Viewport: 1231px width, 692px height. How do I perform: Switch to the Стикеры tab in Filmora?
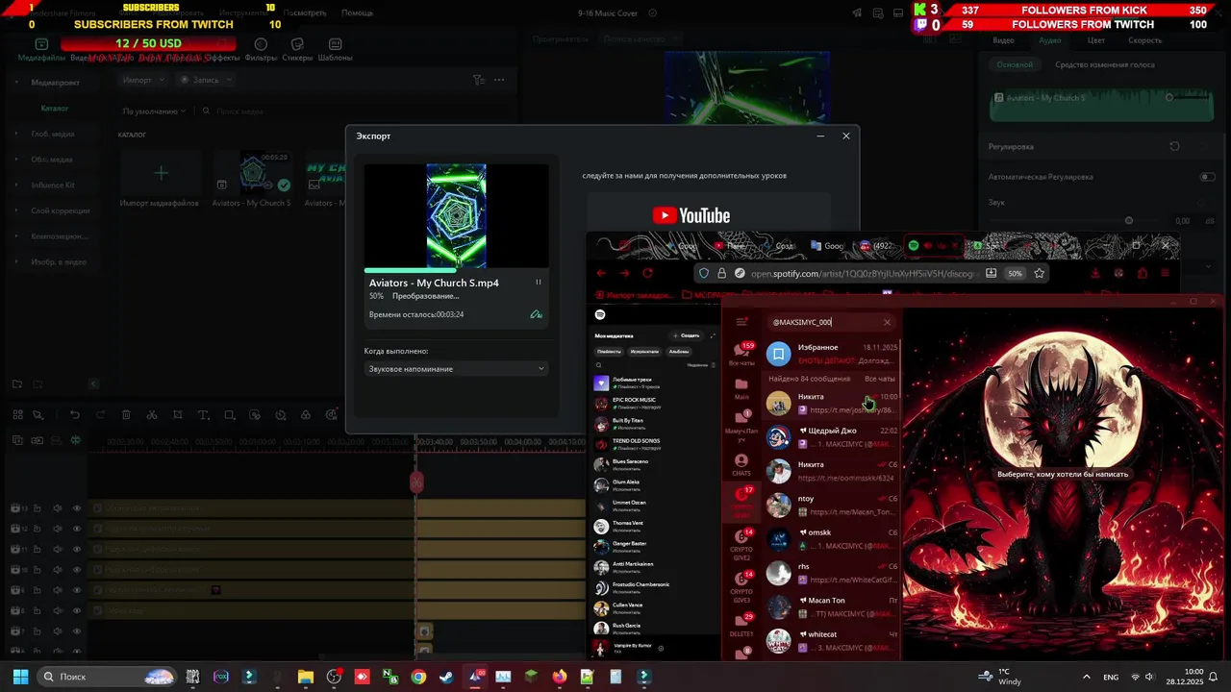pyautogui.click(x=297, y=50)
